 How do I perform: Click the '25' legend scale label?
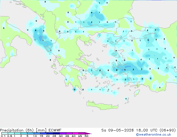pyautogui.click(x=54, y=136)
